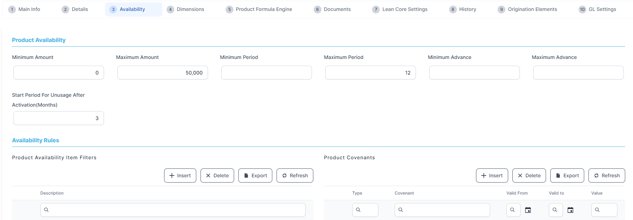Click the Start Period For Unusage field
The height and width of the screenshot is (220, 633).
(59, 118)
